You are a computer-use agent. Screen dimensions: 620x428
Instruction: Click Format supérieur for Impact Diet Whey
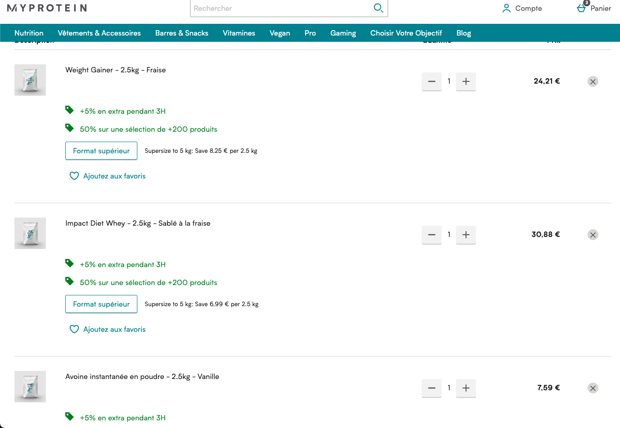101,304
